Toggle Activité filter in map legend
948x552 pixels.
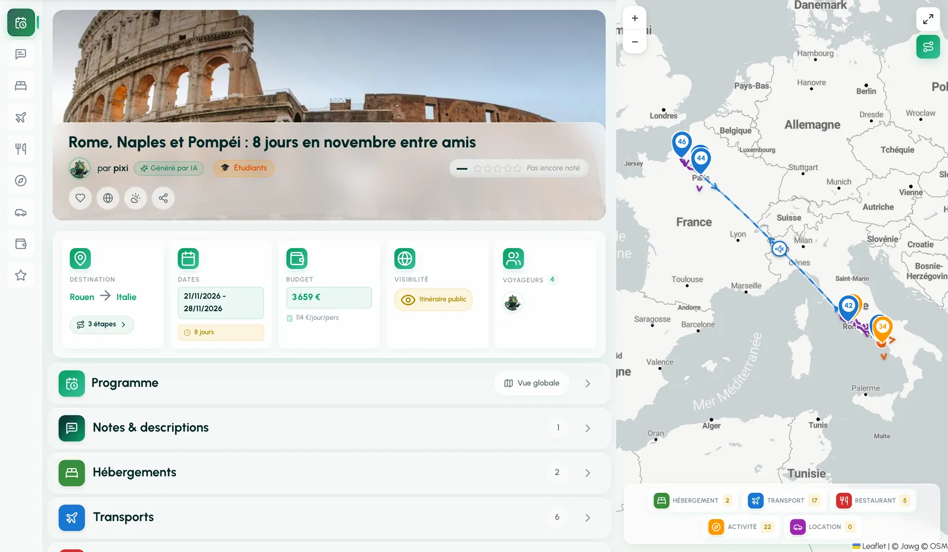click(x=741, y=527)
